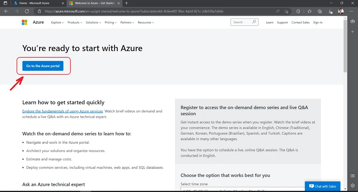The image size is (358, 192).
Task: Click the Azure brand link
Action: coord(38,22)
